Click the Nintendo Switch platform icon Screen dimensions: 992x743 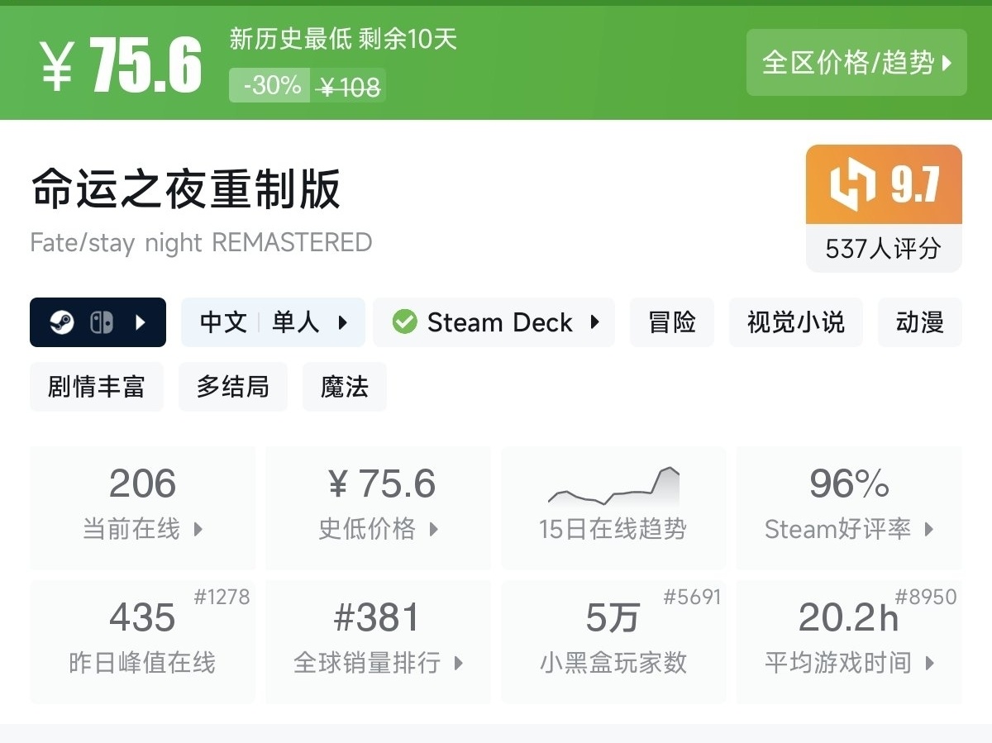tap(102, 322)
